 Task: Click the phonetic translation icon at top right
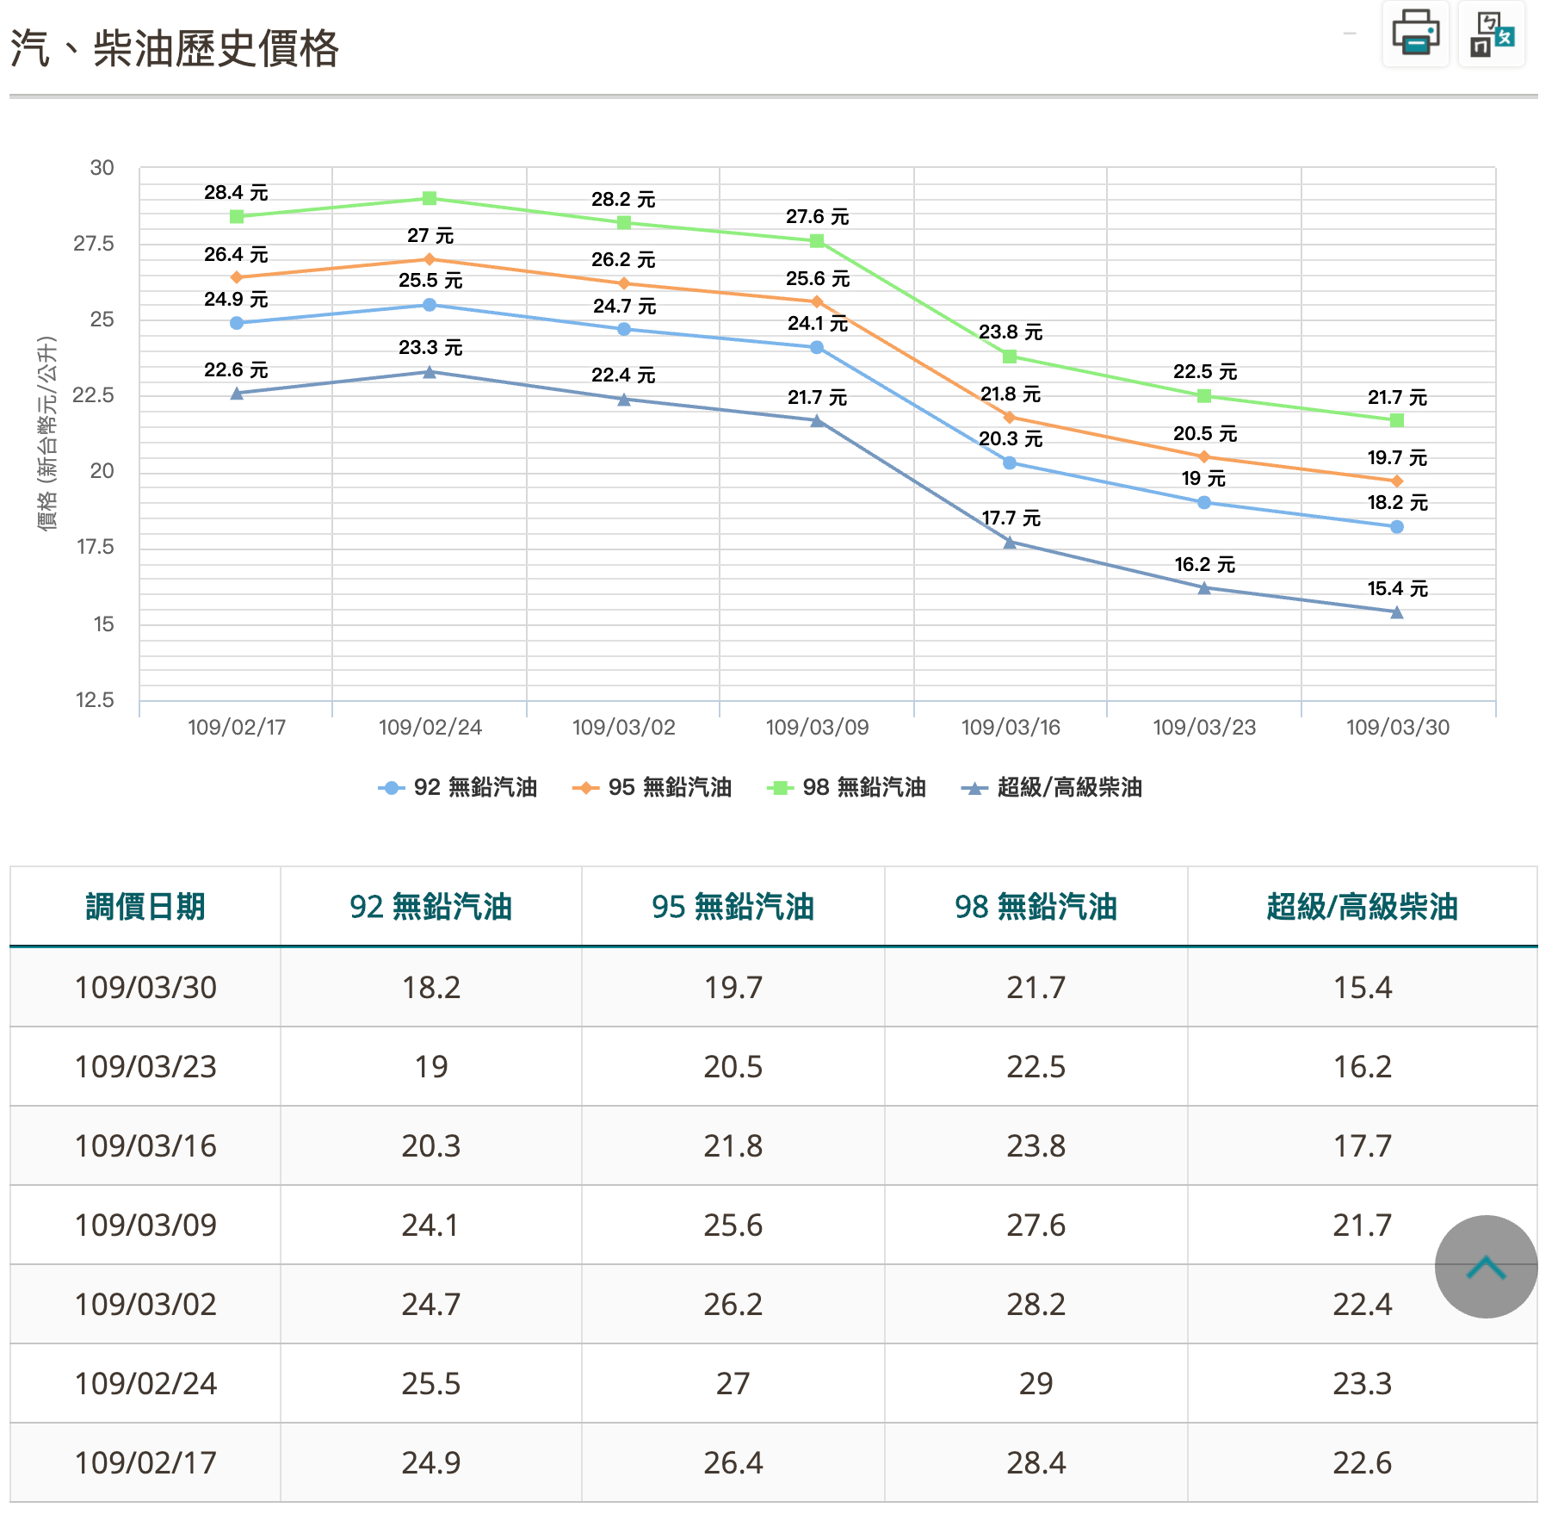tap(1491, 33)
